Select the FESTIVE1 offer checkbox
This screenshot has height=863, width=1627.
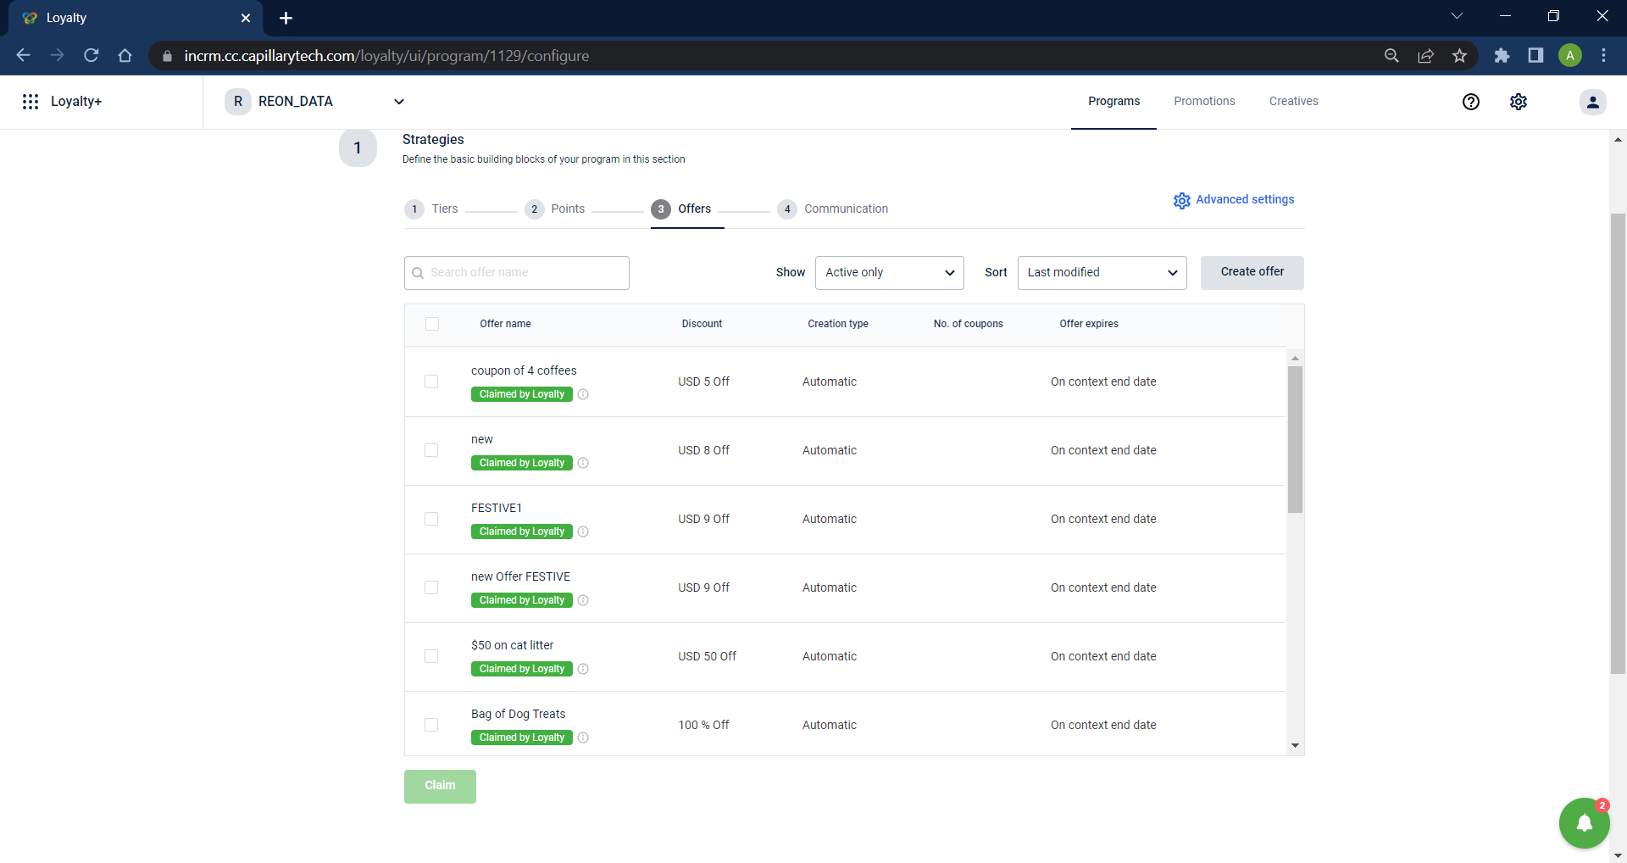[x=431, y=519]
